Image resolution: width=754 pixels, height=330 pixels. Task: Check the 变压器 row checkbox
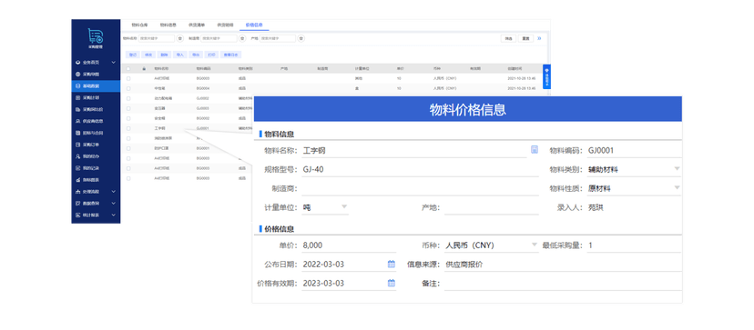coord(127,108)
